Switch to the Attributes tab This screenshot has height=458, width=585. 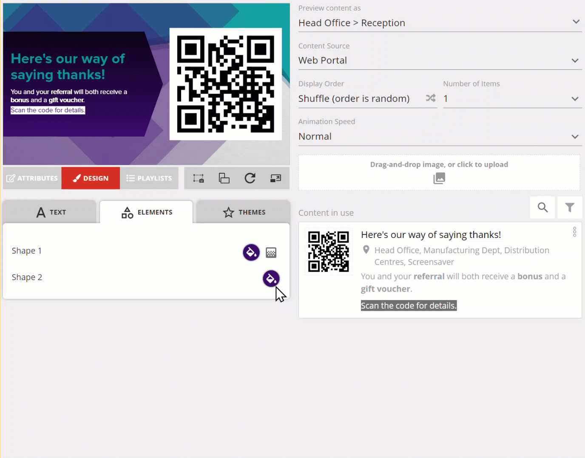pyautogui.click(x=32, y=178)
